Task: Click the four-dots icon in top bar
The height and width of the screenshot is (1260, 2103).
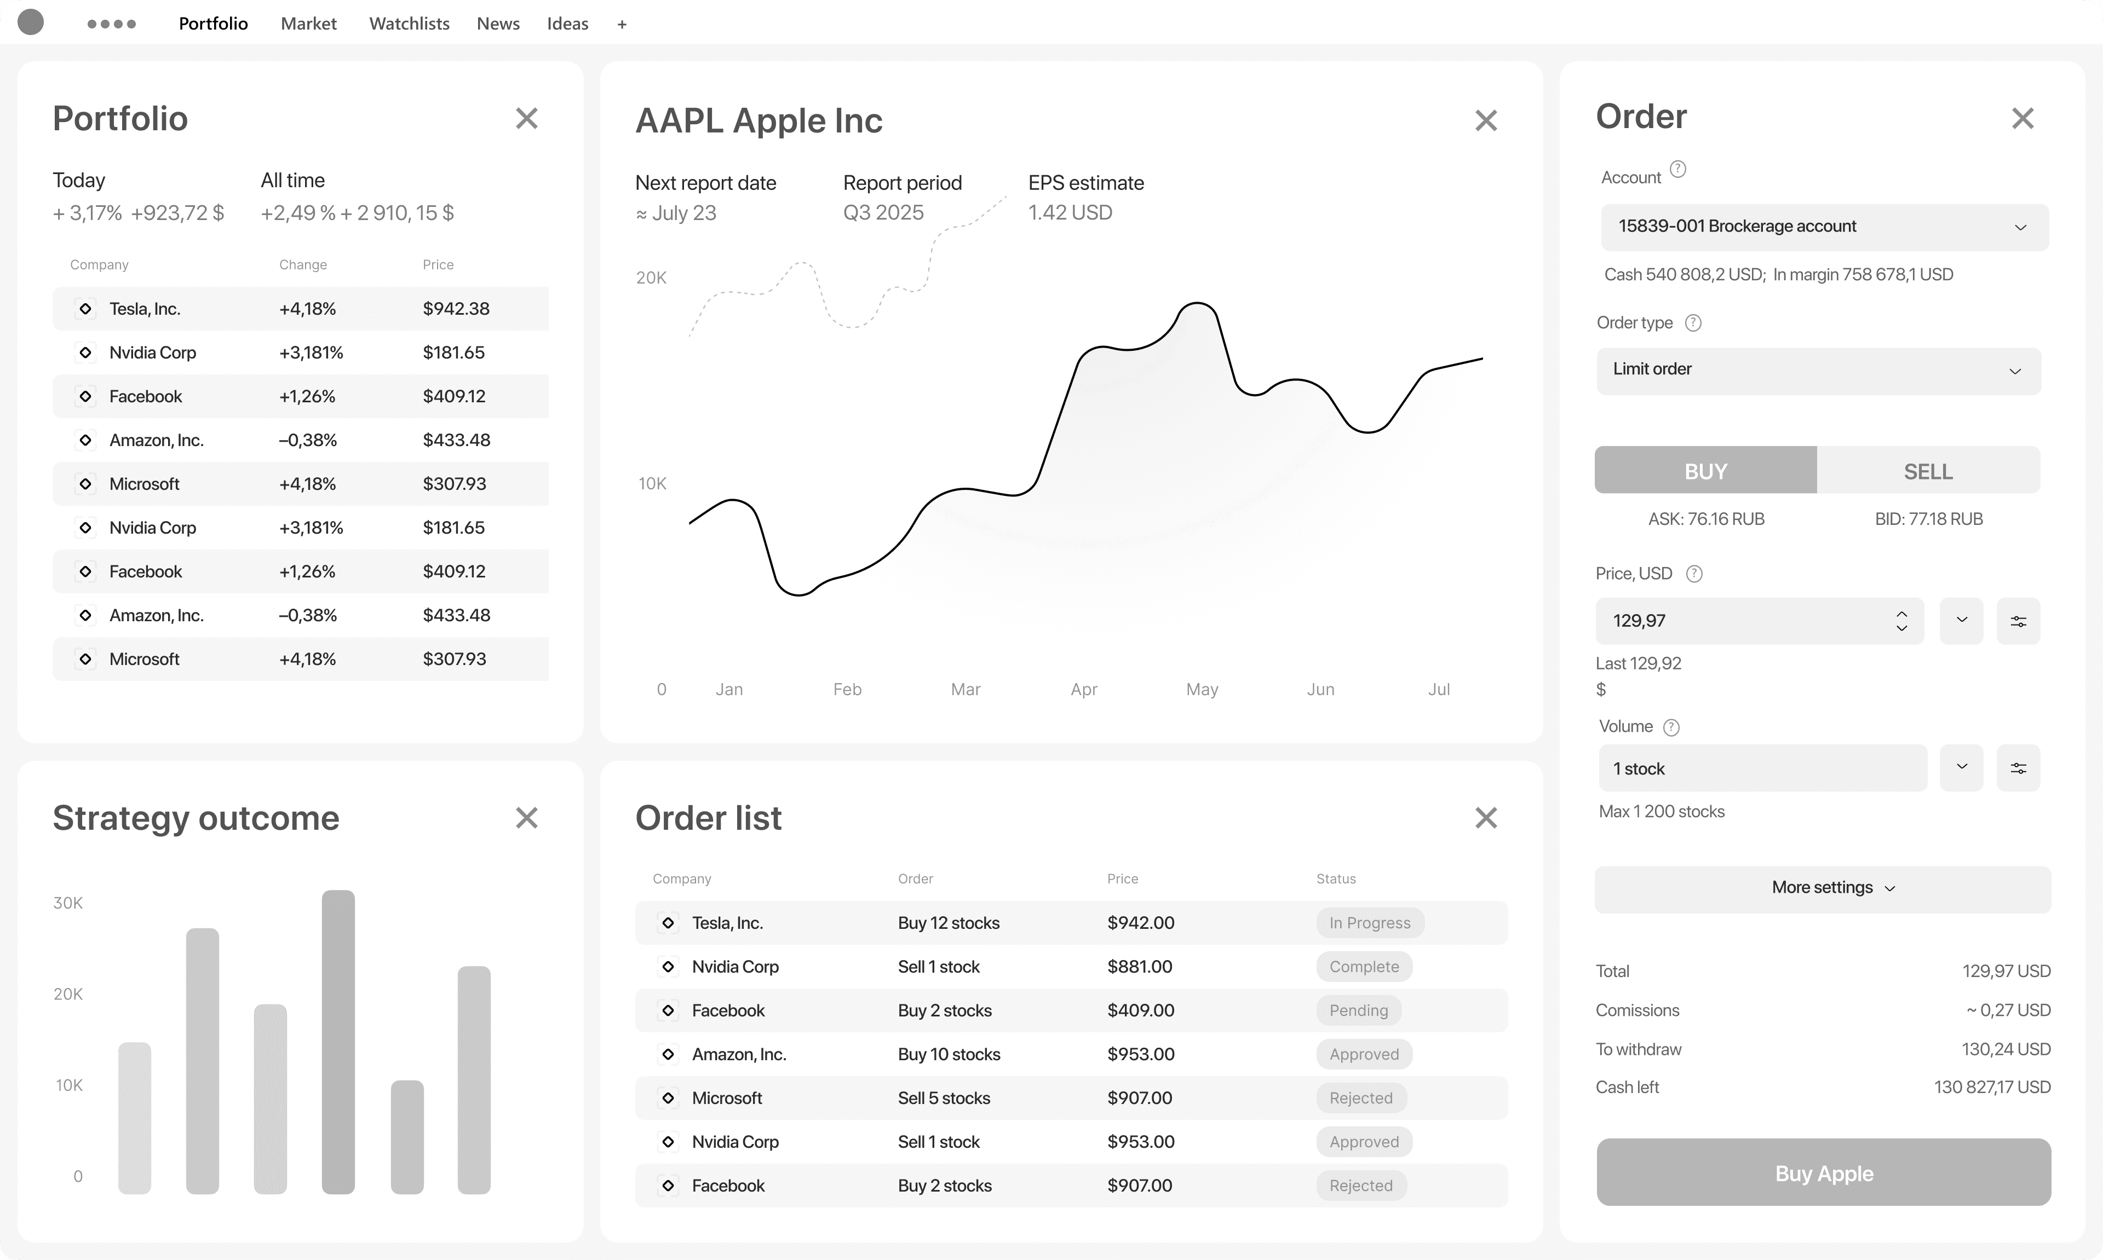Action: (111, 24)
